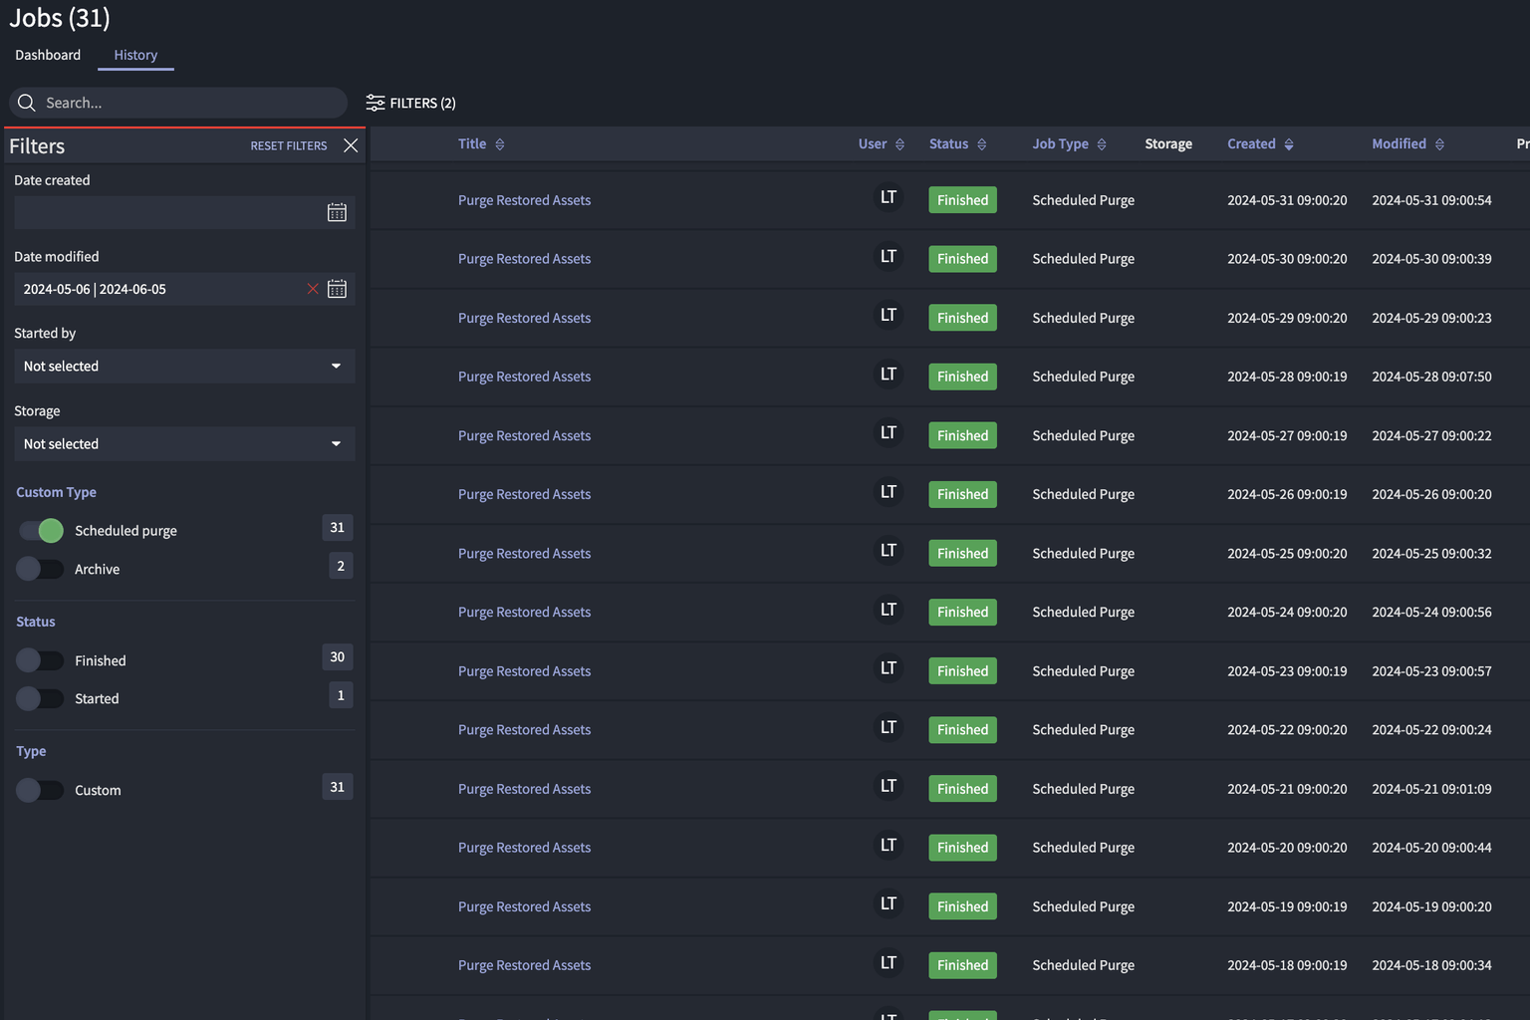Open the filters sliders icon
1530x1020 pixels.
[x=376, y=103]
